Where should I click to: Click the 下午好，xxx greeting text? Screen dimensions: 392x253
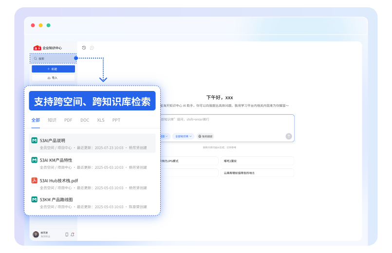(220, 97)
